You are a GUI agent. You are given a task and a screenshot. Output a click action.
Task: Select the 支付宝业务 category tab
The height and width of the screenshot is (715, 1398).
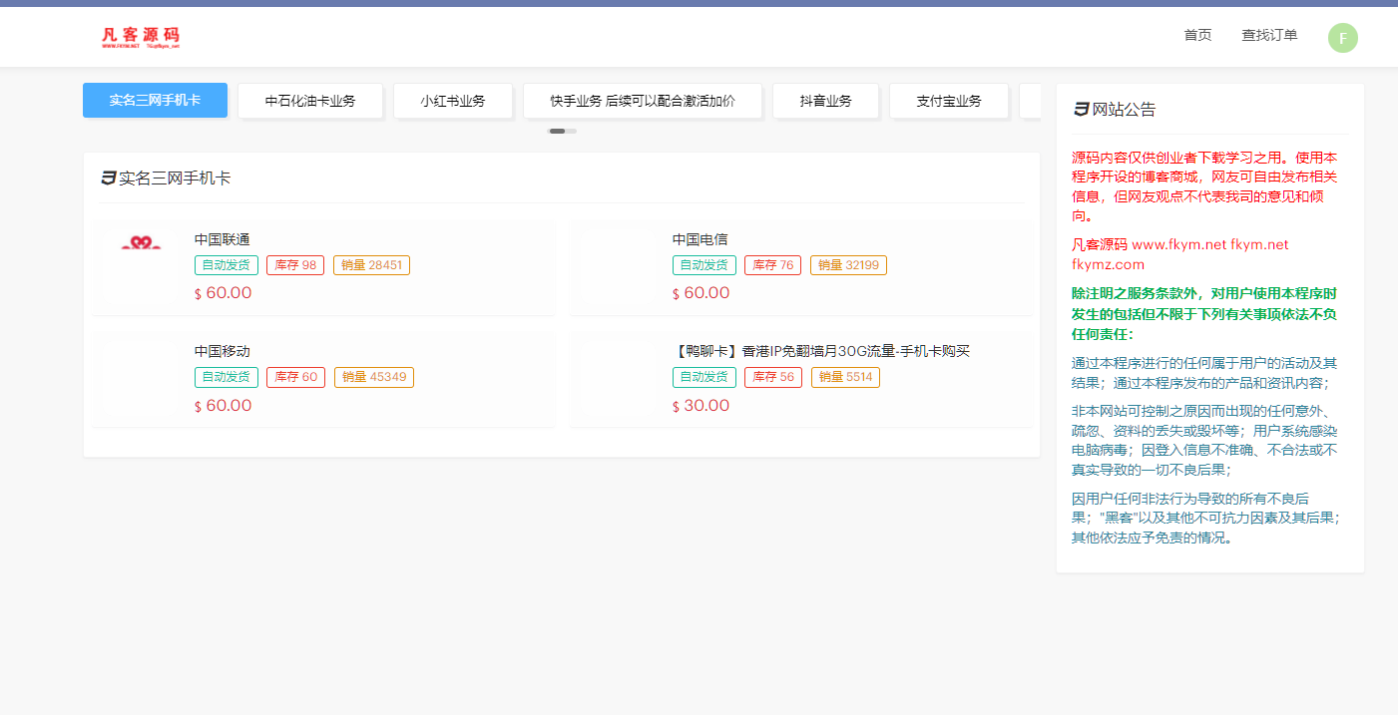point(949,101)
